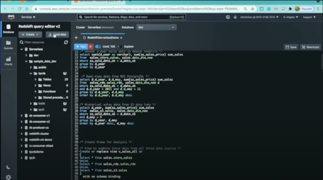Click the AWS services search box
The image size is (323, 180).
click(131, 17)
